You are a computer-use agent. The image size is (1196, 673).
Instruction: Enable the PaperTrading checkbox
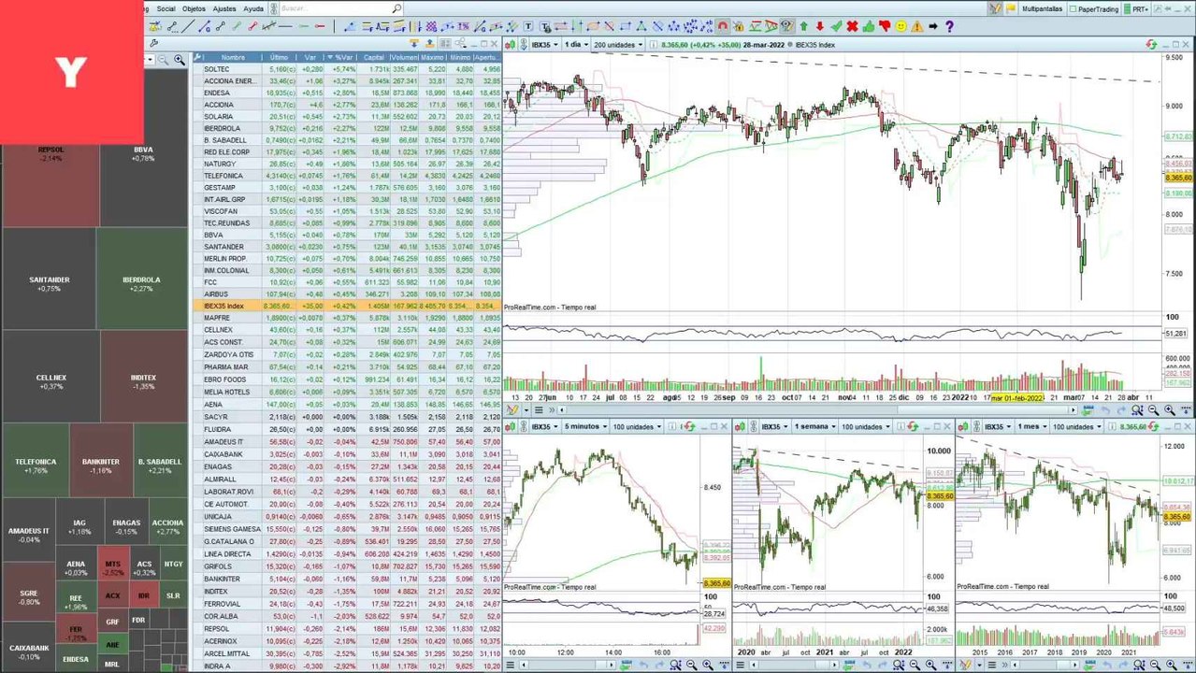pyautogui.click(x=1073, y=8)
